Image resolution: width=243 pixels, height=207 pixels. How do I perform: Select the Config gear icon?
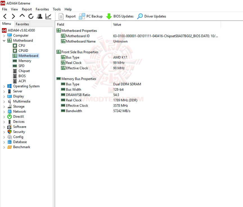pos(10,137)
